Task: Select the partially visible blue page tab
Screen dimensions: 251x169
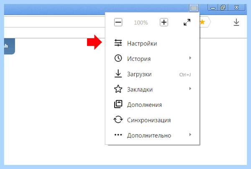Action: 9,46
